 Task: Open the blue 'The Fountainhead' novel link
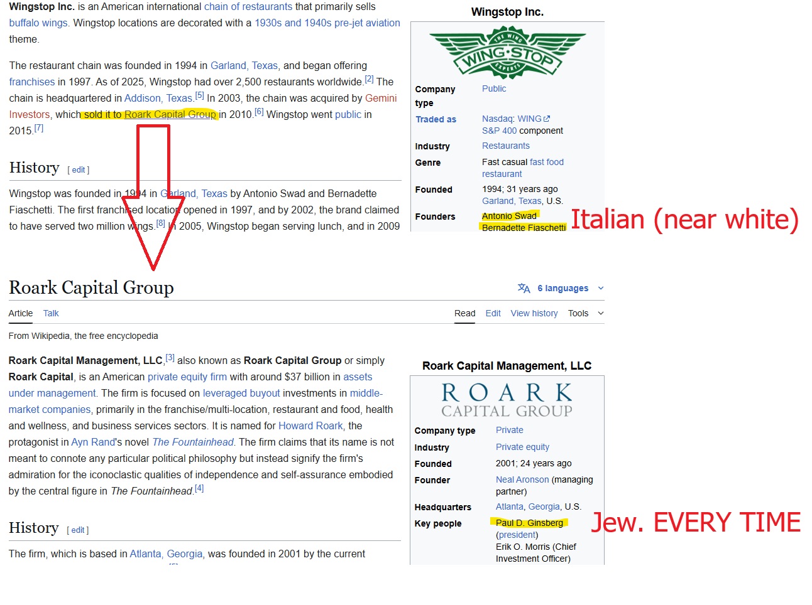(193, 442)
